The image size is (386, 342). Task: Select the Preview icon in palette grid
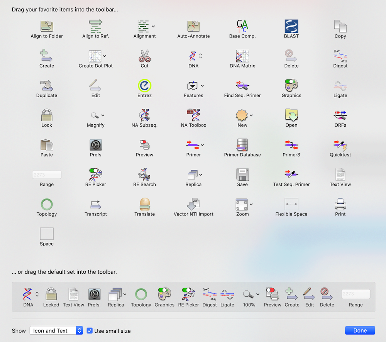coord(144,145)
